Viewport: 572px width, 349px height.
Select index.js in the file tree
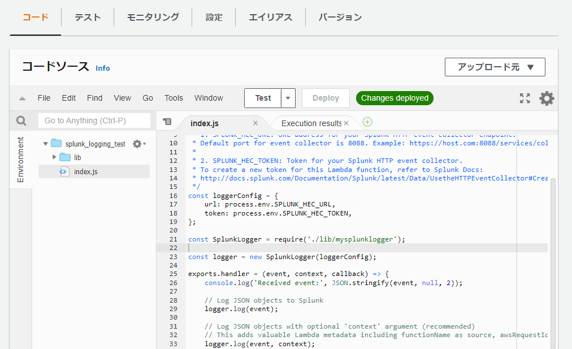click(94, 171)
